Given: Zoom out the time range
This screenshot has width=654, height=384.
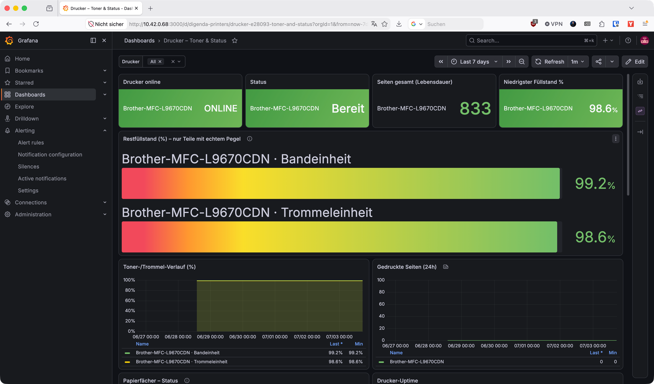Looking at the screenshot, I should pyautogui.click(x=522, y=61).
